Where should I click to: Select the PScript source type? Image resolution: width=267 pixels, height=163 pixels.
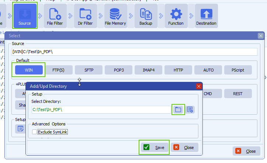(238, 70)
